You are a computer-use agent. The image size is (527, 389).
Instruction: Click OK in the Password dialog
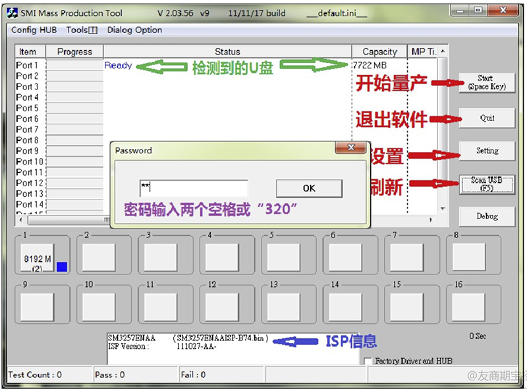(x=309, y=188)
